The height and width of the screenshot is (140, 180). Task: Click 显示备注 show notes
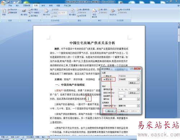point(33,16)
